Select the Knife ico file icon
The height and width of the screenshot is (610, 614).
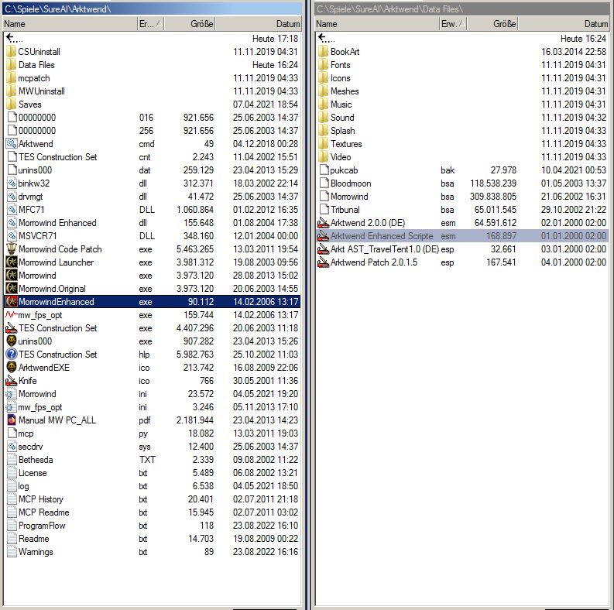point(12,381)
